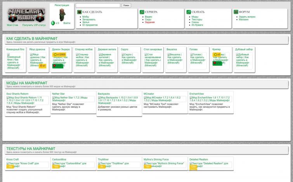Click the villager avatar image
The height and width of the screenshot is (182, 293).
point(62,15)
